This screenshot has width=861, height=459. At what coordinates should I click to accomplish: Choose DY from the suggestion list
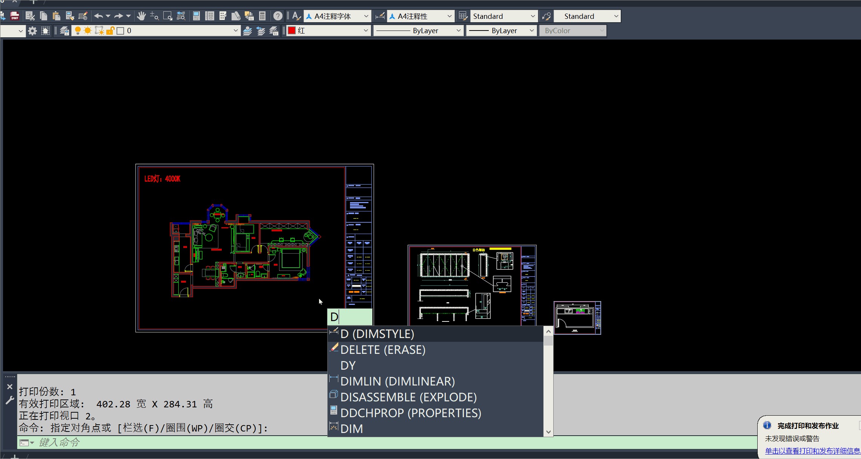[436, 366]
